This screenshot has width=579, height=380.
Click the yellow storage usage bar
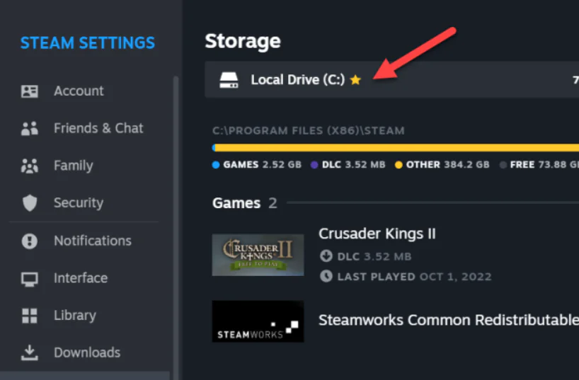click(396, 148)
